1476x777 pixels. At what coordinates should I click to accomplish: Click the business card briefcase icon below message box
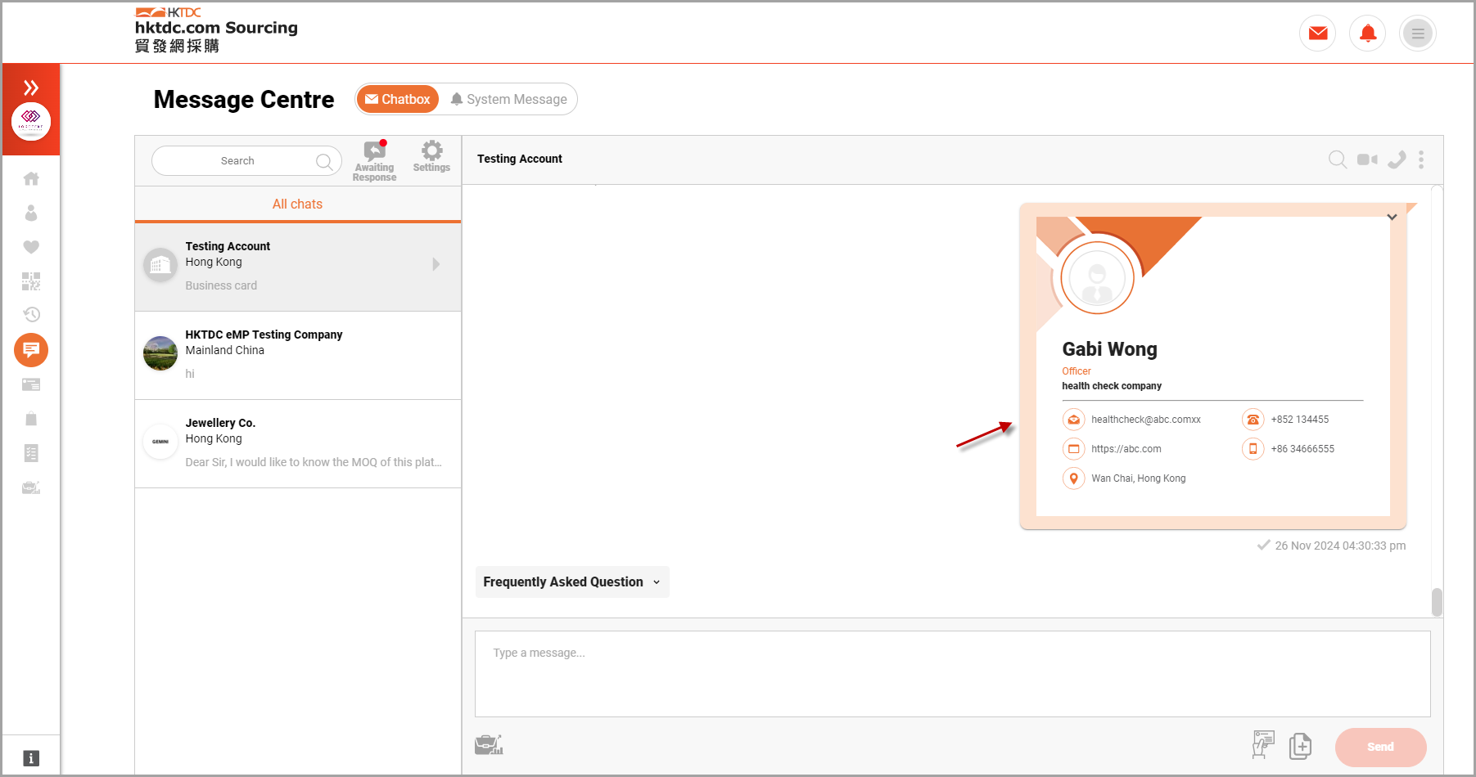tap(489, 745)
